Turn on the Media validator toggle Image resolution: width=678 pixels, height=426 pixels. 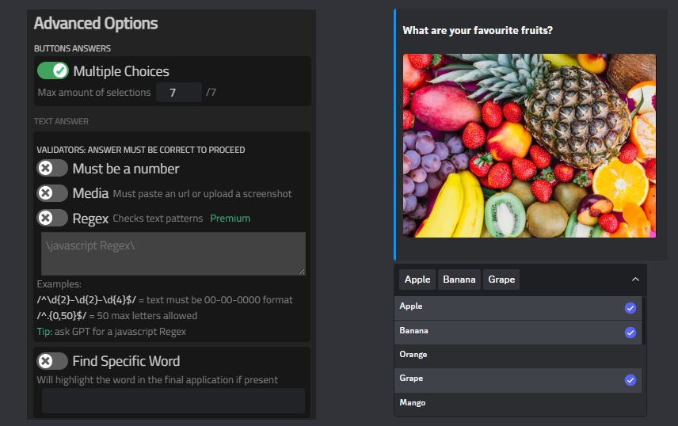tap(52, 193)
